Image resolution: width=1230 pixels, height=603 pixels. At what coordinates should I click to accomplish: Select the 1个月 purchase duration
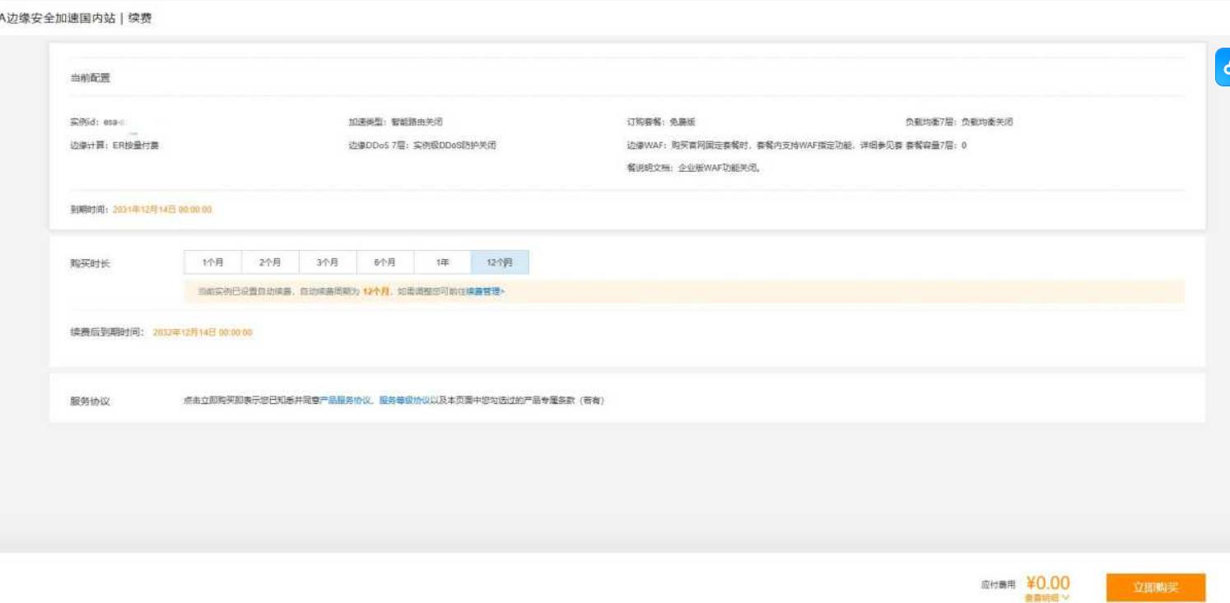(x=212, y=262)
